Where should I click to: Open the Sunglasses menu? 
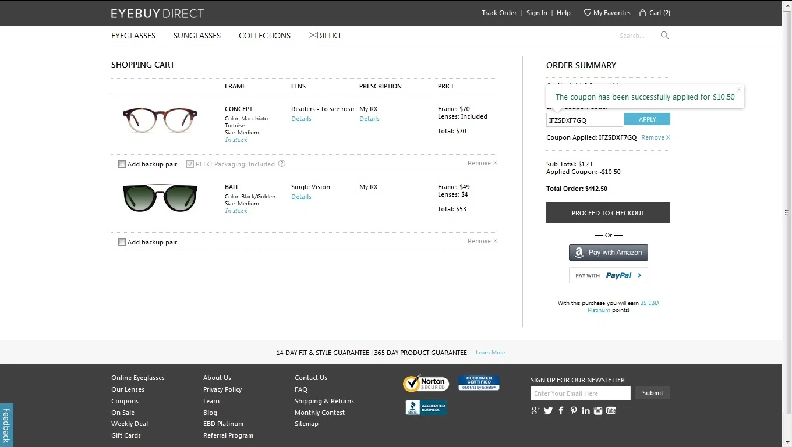197,36
